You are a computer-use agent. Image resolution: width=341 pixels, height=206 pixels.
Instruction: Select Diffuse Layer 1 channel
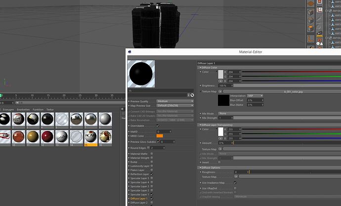pos(139,199)
